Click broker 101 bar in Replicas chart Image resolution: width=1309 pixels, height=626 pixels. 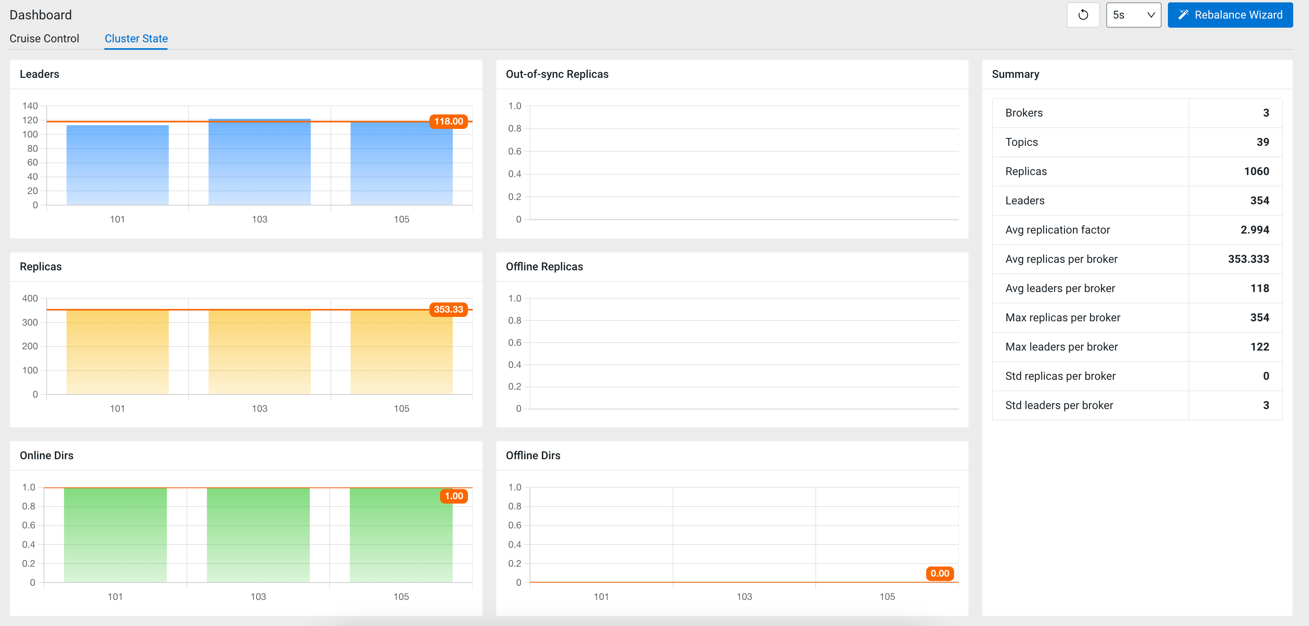pyautogui.click(x=117, y=352)
